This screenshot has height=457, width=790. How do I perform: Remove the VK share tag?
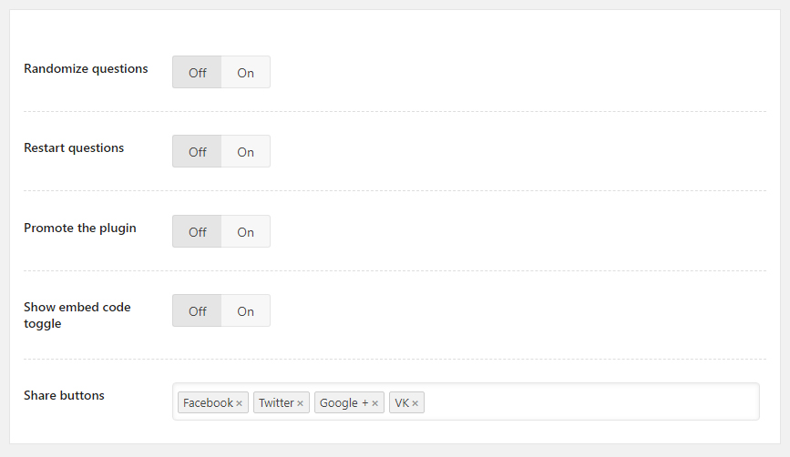point(416,403)
